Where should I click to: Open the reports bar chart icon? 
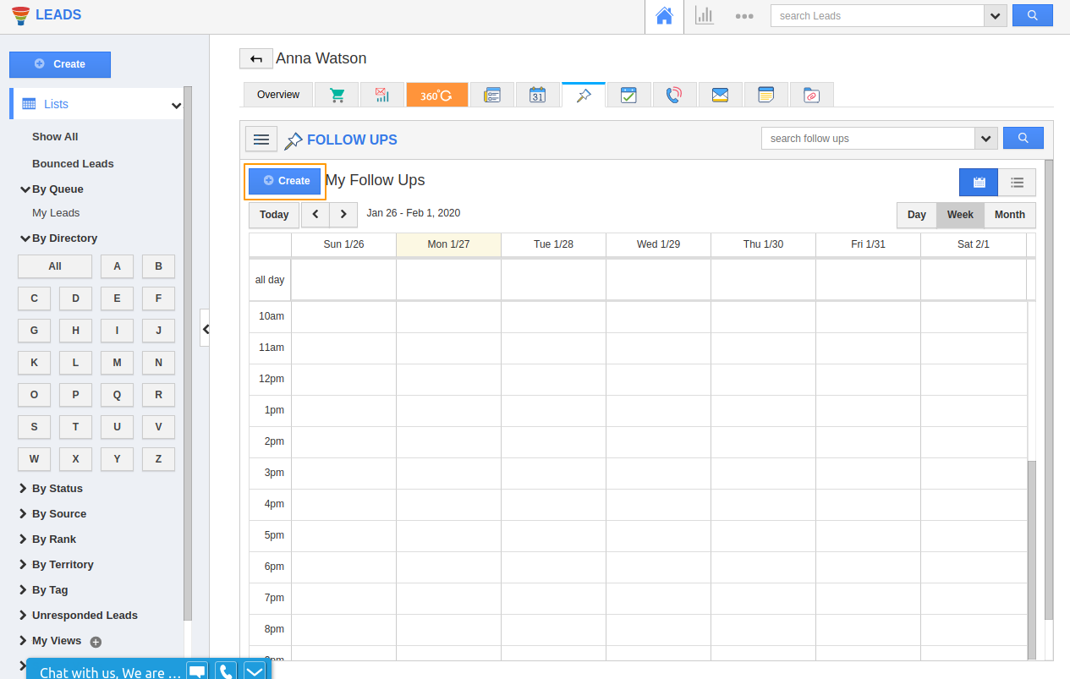click(704, 16)
